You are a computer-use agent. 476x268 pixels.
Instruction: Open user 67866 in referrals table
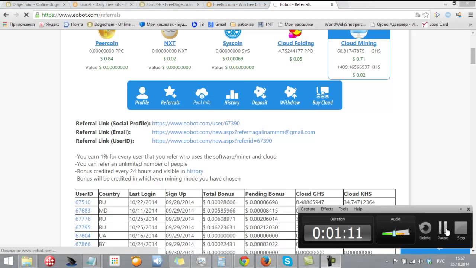pos(83,244)
